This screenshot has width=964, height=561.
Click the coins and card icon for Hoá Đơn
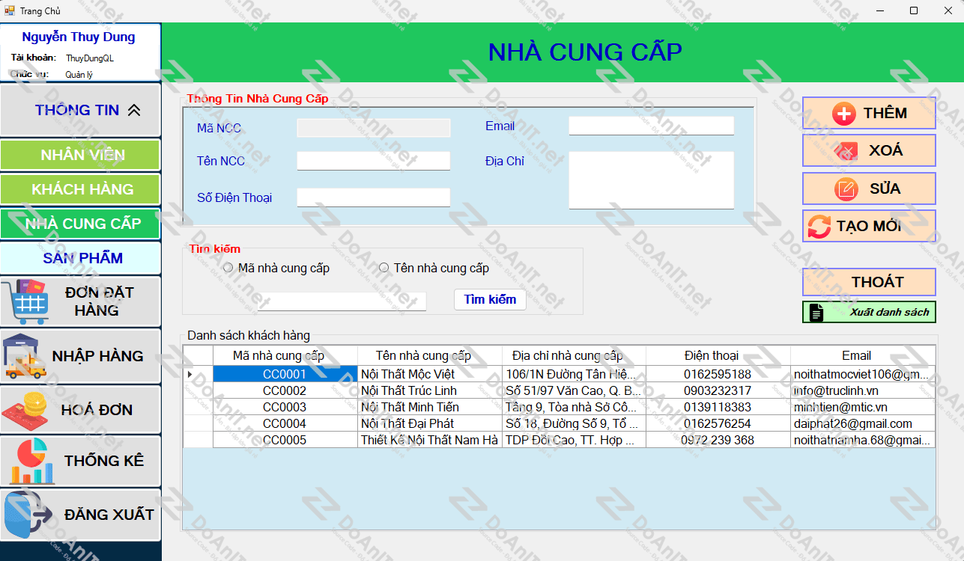point(25,410)
